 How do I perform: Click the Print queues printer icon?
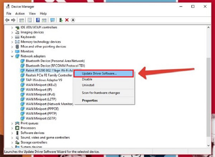[17, 123]
